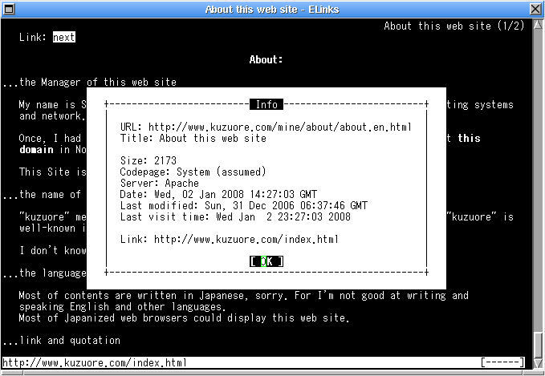The image size is (545, 376).
Task: Click 'Codepage: System (assumed)' line
Action: coord(193,172)
